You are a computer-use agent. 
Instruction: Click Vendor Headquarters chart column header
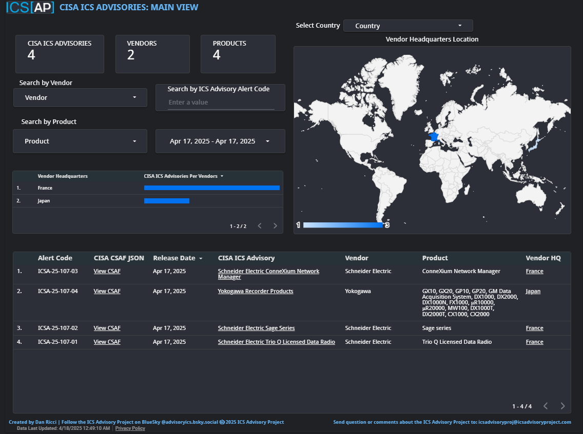tap(63, 176)
